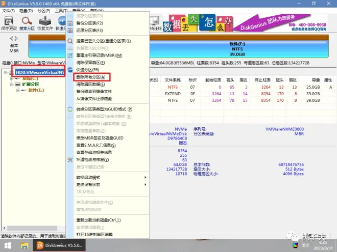Select 软件(E:) partition in tree
The width and height of the screenshot is (337, 252).
[36, 90]
